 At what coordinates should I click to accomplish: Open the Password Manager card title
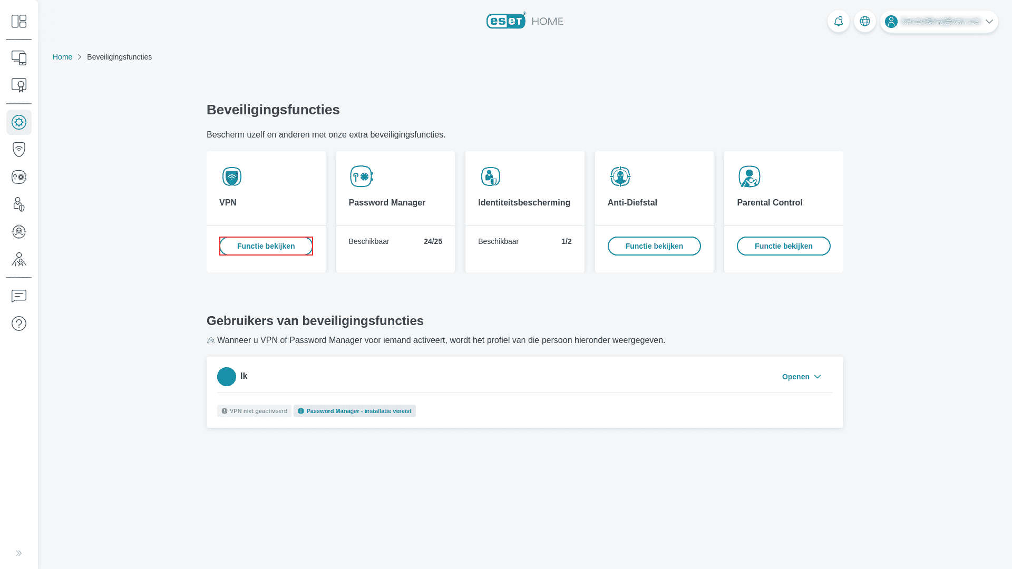point(387,203)
